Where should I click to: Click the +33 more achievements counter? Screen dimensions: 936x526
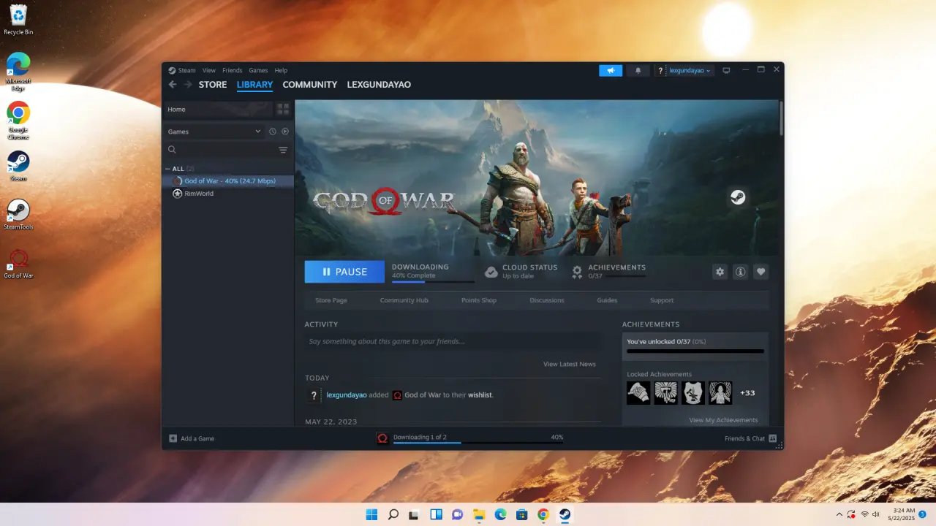[747, 393]
